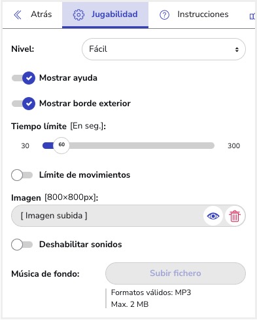Select the Jugabilidad tab
Viewport: 257px width, 320px height.
(x=105, y=15)
